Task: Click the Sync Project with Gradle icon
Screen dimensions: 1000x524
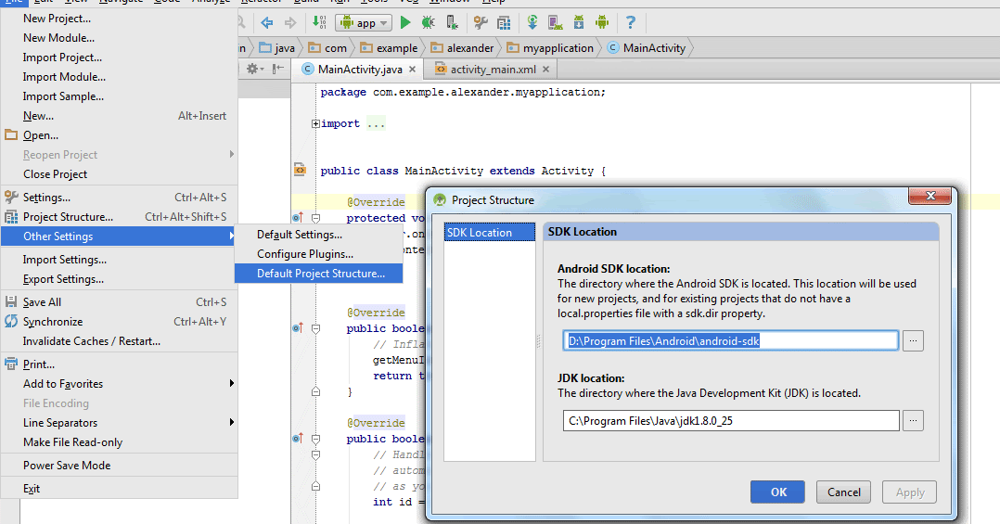Action: [532, 22]
